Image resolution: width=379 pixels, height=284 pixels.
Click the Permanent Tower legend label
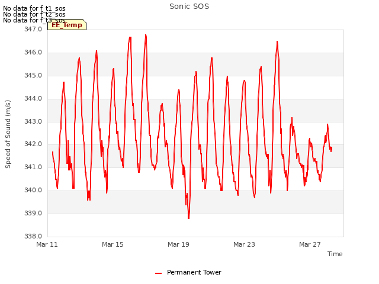[x=194, y=272]
